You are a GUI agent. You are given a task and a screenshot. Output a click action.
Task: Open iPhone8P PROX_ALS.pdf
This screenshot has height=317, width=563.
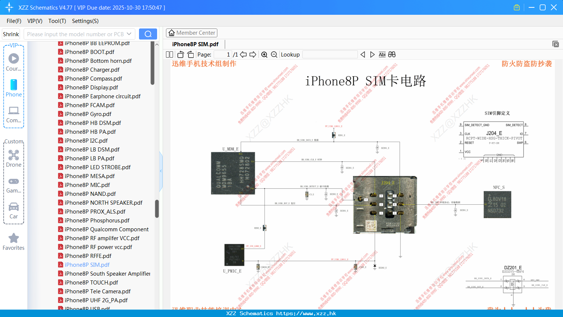click(95, 212)
